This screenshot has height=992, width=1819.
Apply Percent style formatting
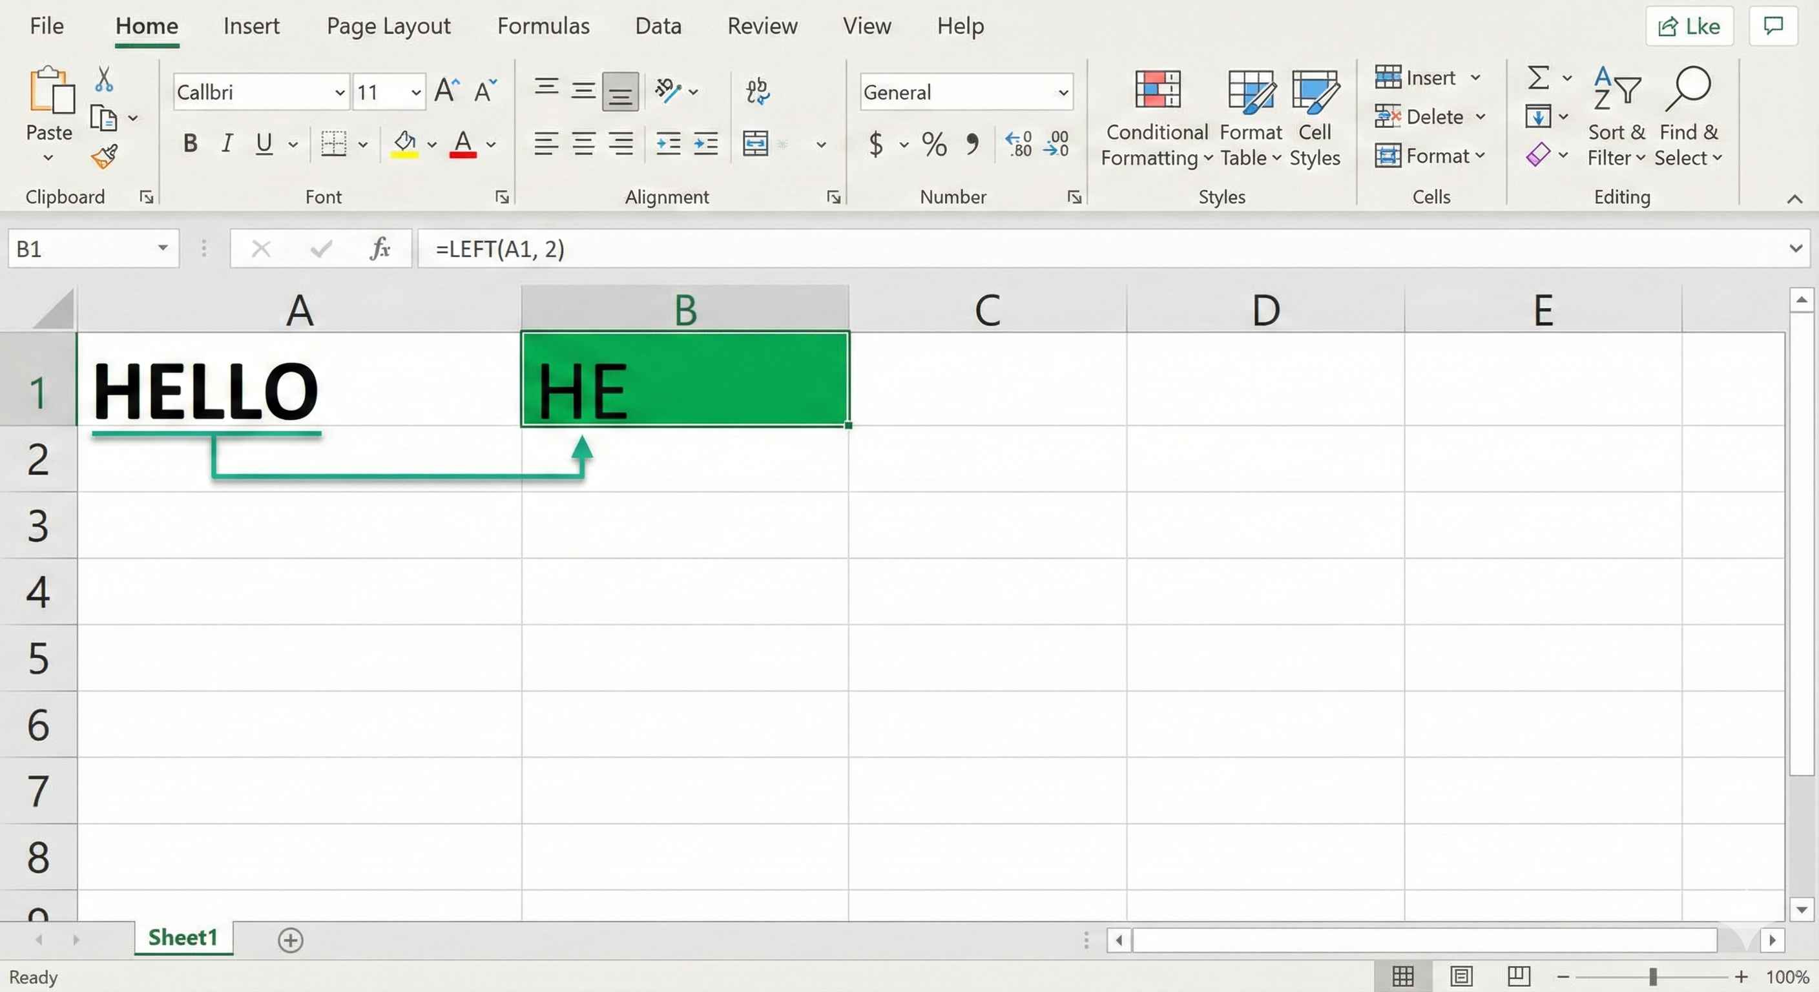pyautogui.click(x=933, y=144)
